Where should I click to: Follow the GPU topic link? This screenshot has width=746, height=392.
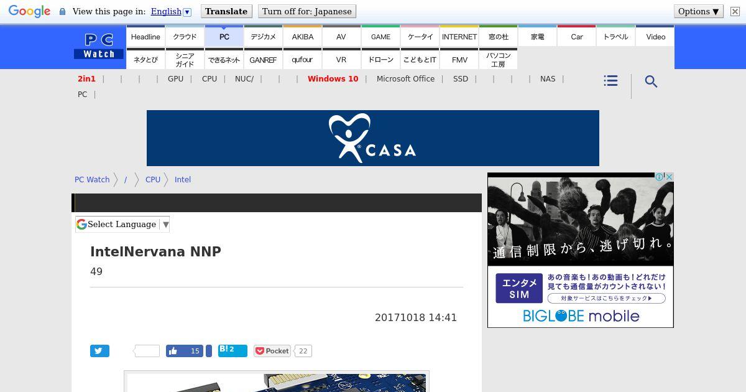[x=175, y=79]
